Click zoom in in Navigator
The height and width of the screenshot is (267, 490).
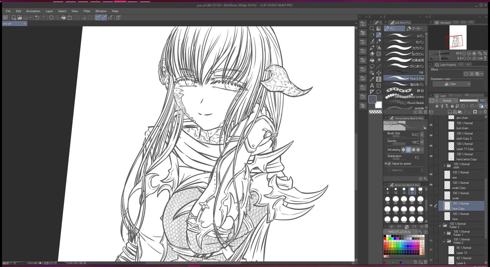[469, 53]
